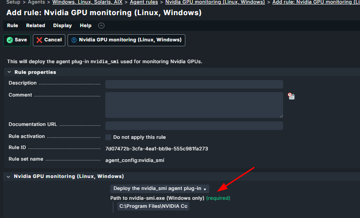Select the Rule ID value 7d07472b-3cfa-4ea1-bb9e-555c981fa273

coord(156,149)
